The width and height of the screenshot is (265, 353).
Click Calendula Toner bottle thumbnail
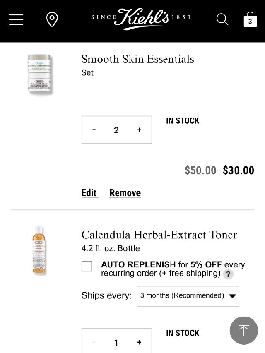click(39, 250)
